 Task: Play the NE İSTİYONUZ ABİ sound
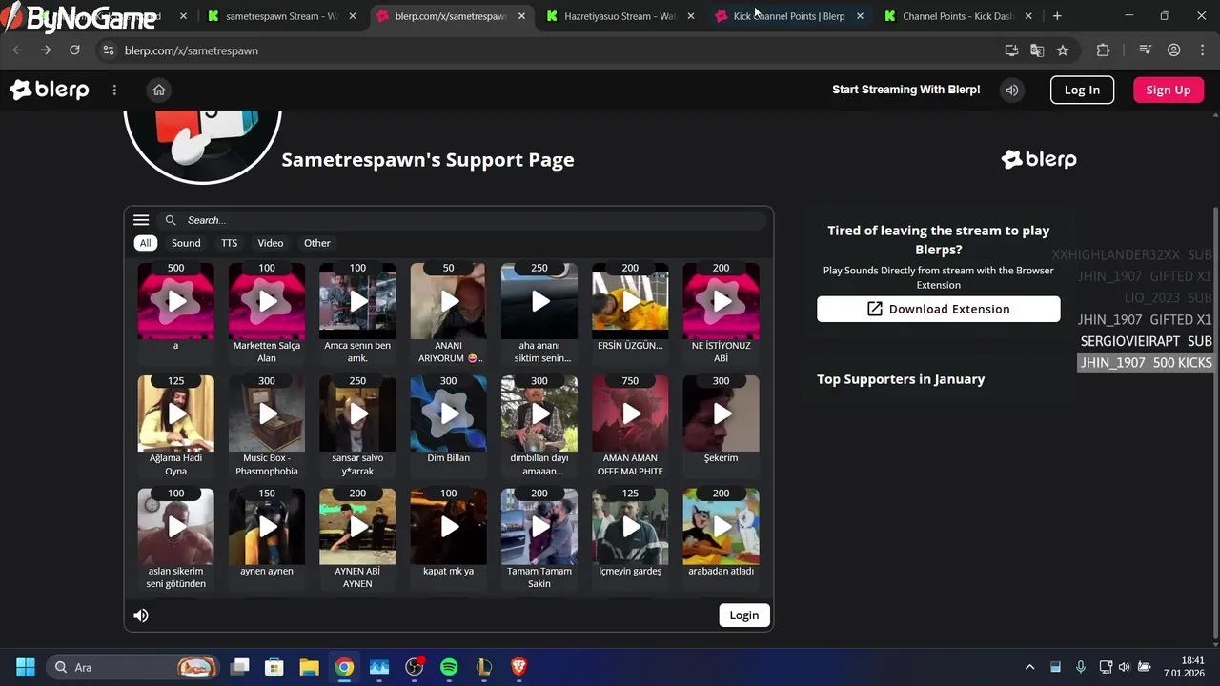pyautogui.click(x=722, y=301)
